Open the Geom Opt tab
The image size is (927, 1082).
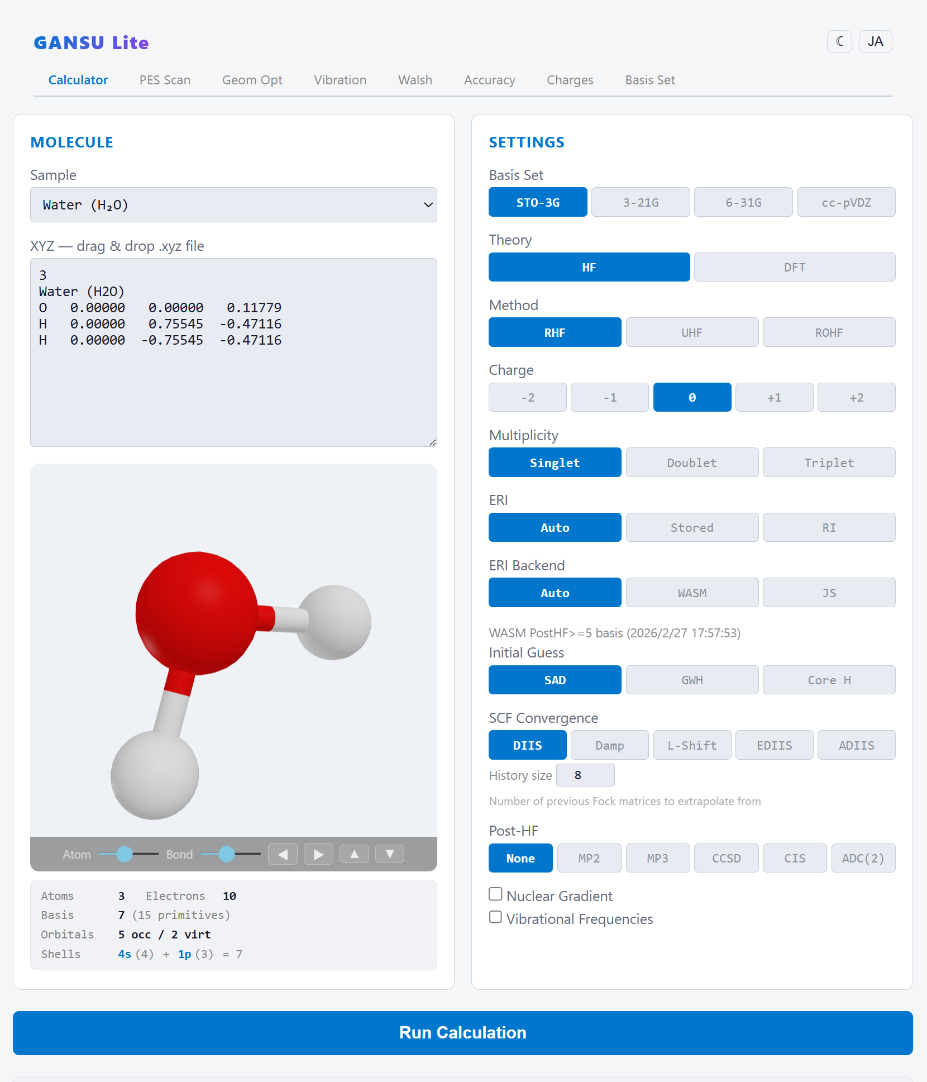(x=252, y=80)
